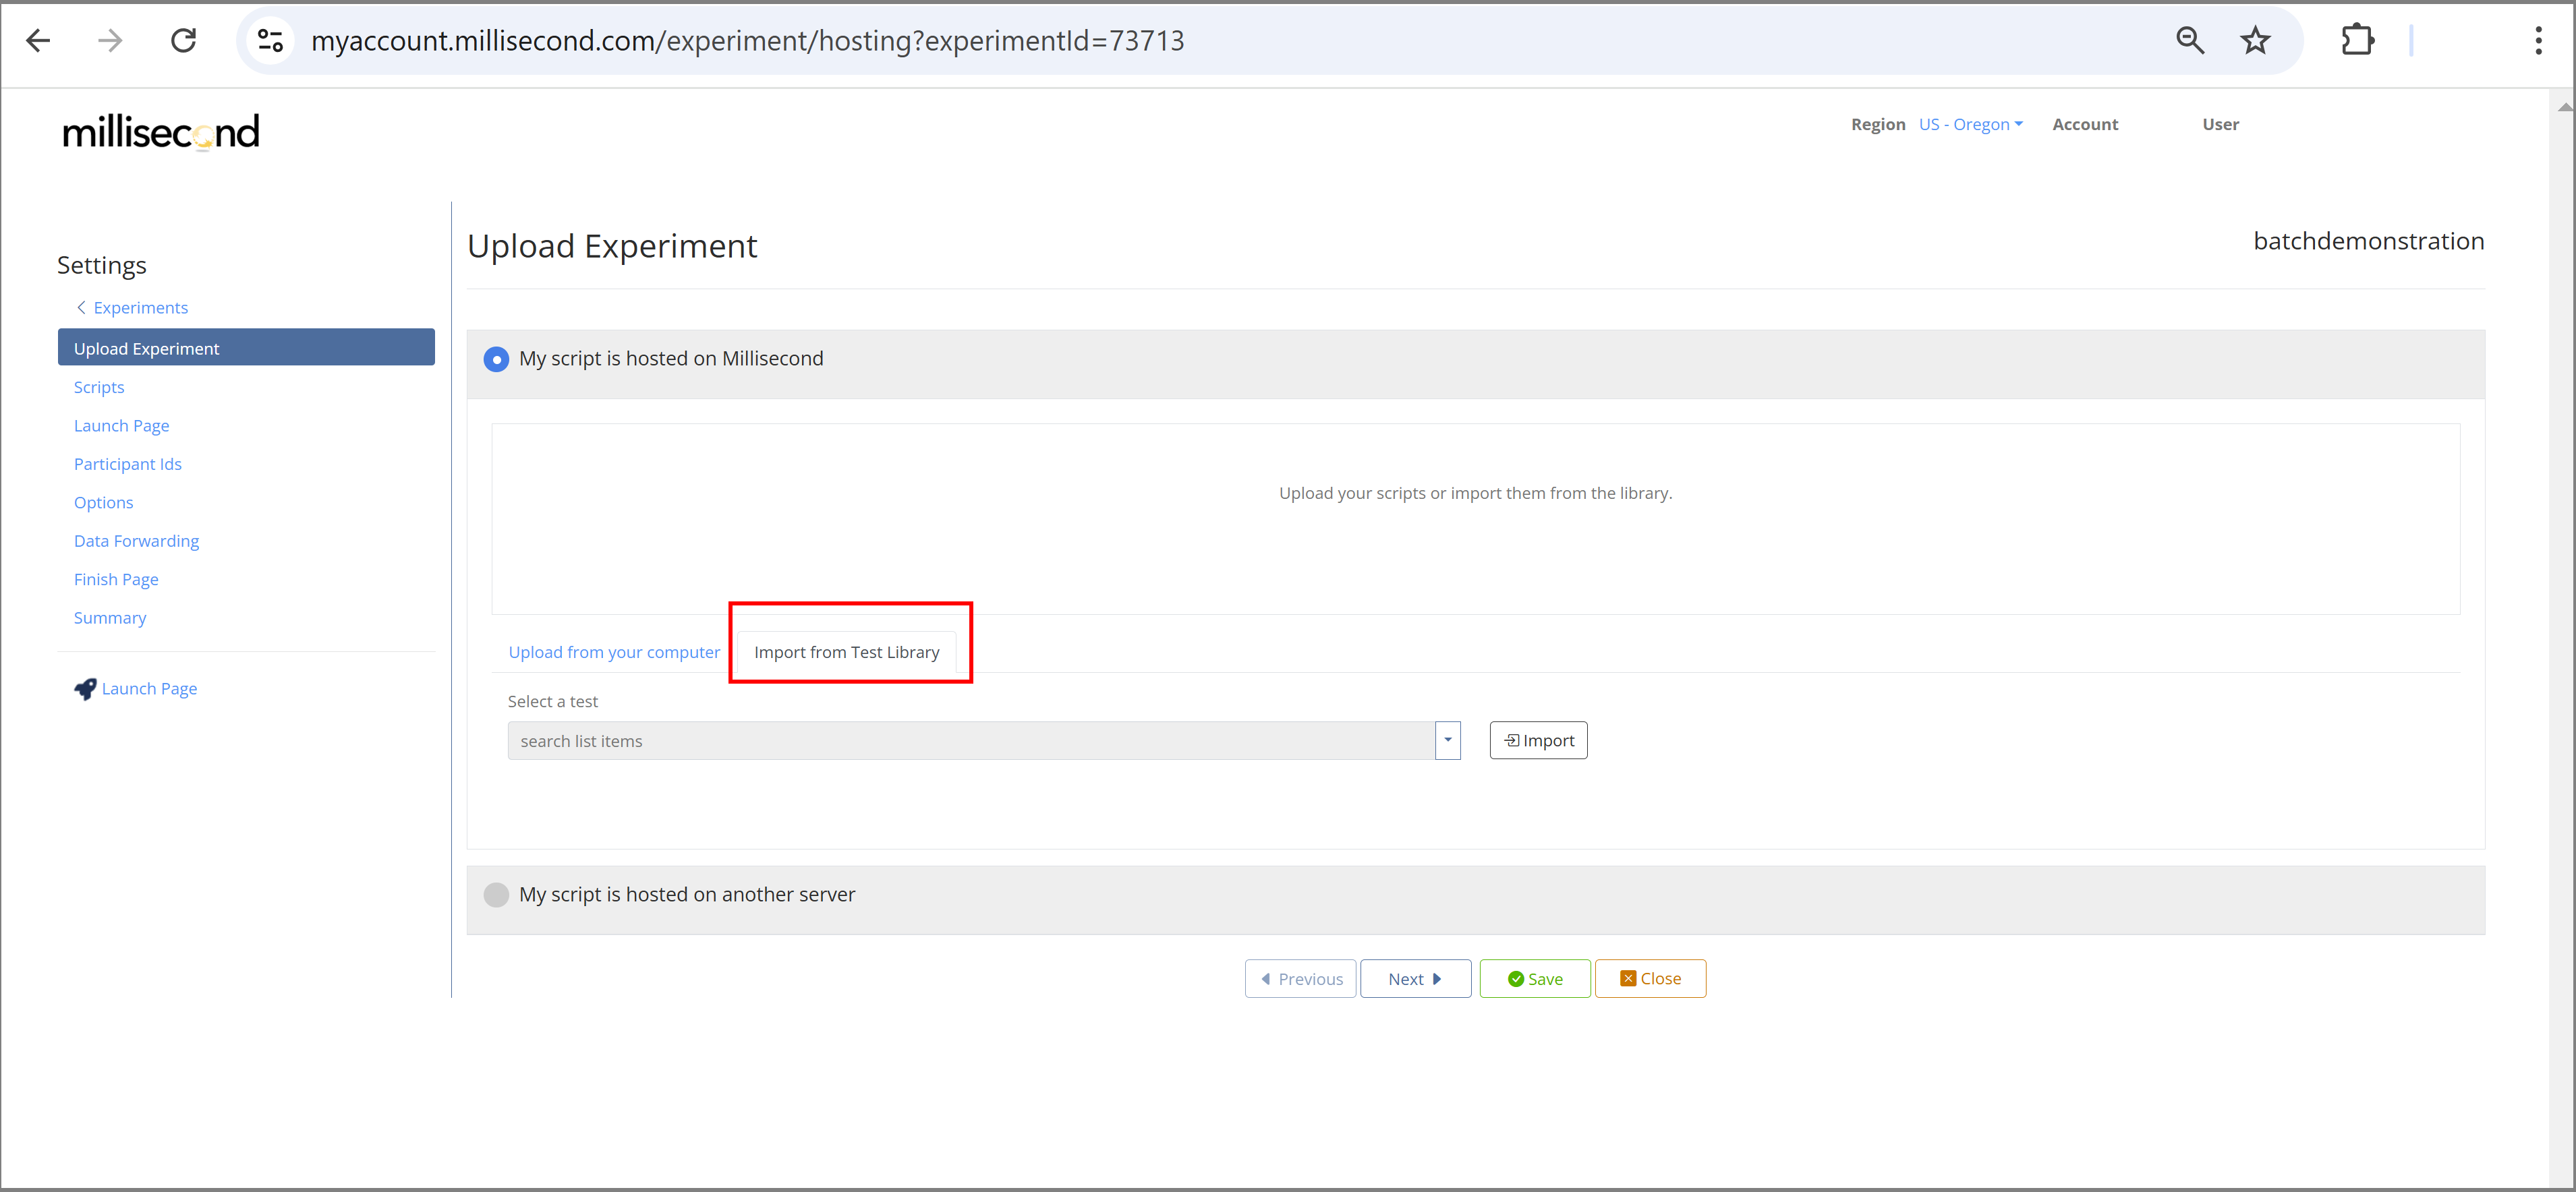Screen dimensions: 2576x1192
Task: Open site information icon in address bar
Action: tap(270, 41)
